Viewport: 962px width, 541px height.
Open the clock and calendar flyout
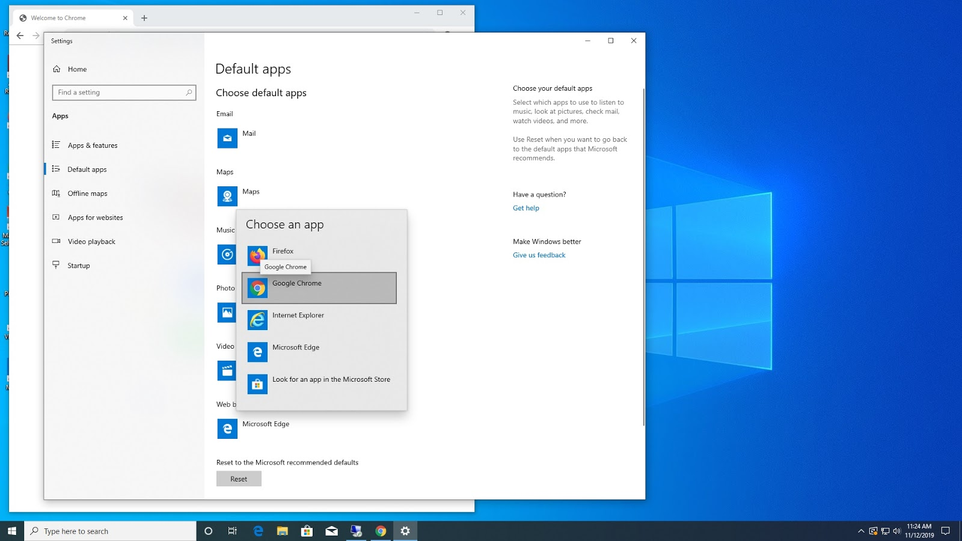coord(919,531)
